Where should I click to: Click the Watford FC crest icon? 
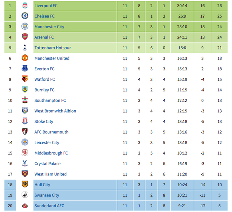(x=25, y=79)
